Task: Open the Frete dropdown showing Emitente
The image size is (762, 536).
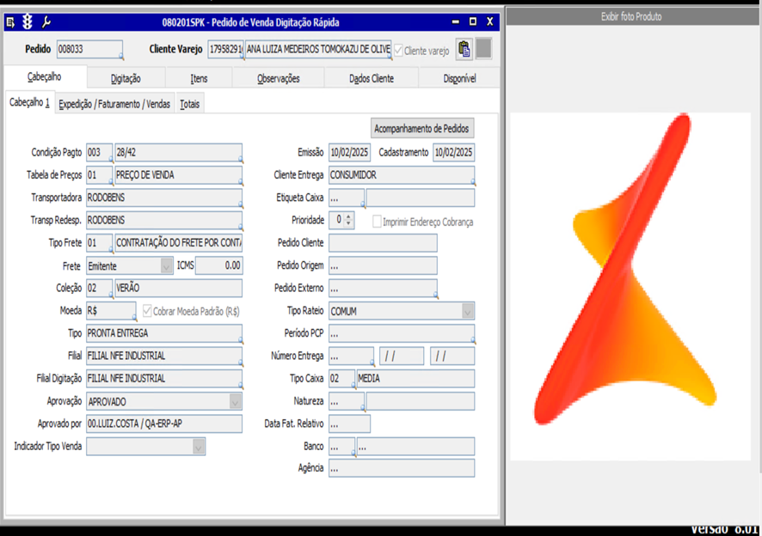Action: click(166, 266)
